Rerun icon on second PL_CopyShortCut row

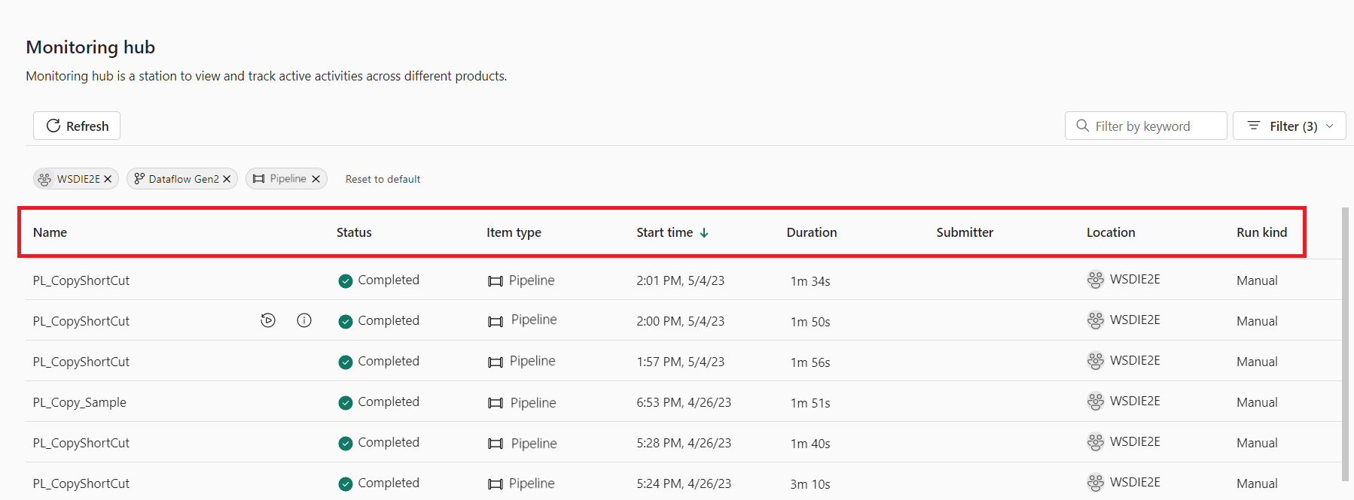click(x=268, y=320)
